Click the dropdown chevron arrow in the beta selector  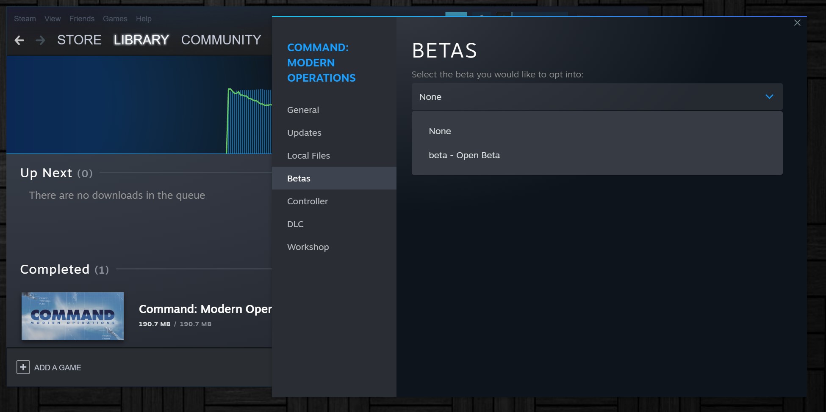click(x=769, y=97)
